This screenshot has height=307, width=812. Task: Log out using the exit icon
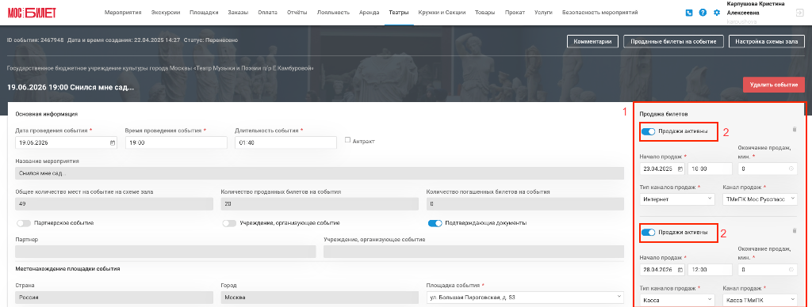799,13
